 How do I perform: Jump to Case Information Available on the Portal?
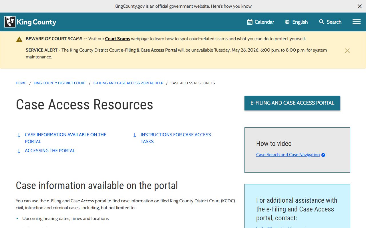coord(65,138)
